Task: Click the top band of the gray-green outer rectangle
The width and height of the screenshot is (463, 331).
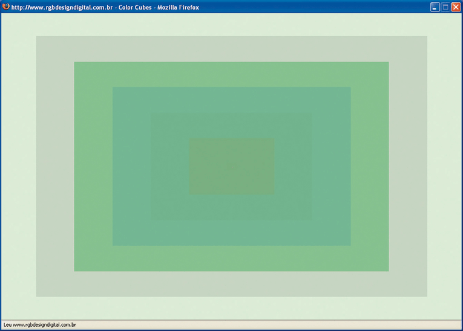Action: (231, 48)
